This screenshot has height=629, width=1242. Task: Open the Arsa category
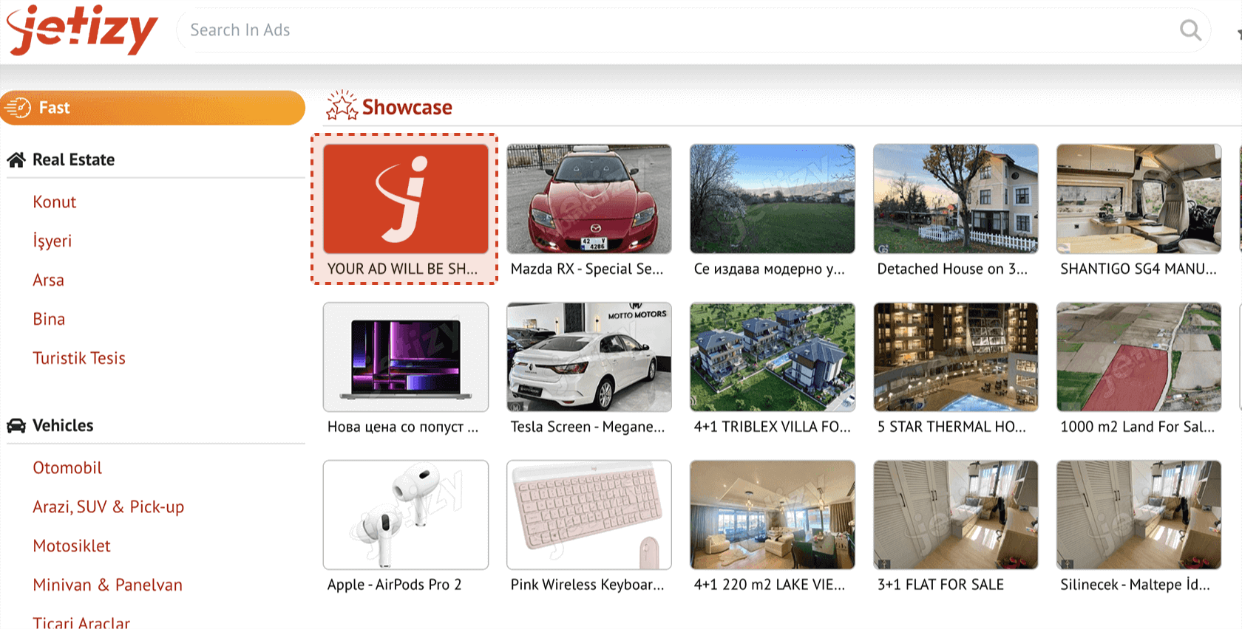click(x=48, y=280)
